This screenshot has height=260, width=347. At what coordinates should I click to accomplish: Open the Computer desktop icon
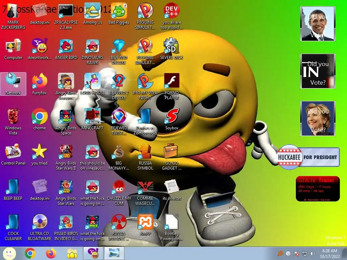coord(13,49)
